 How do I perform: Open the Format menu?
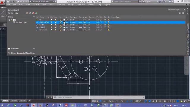[x=36, y=5]
